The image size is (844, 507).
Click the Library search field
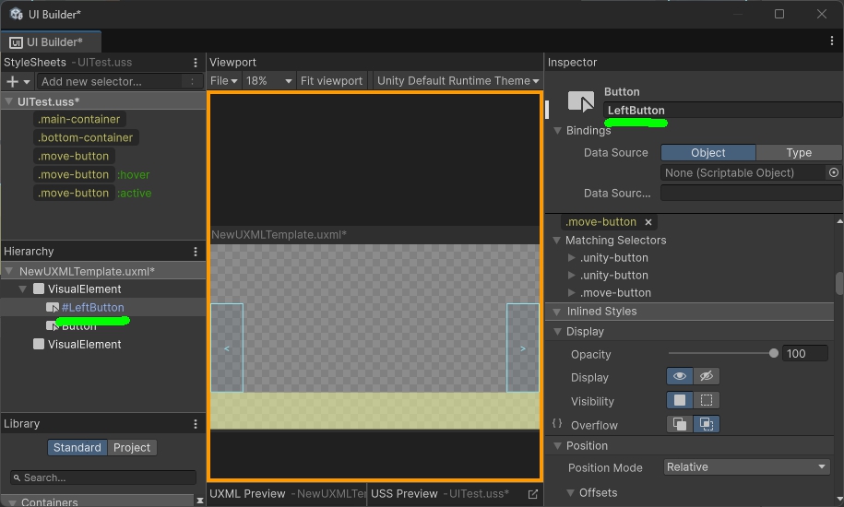click(103, 478)
